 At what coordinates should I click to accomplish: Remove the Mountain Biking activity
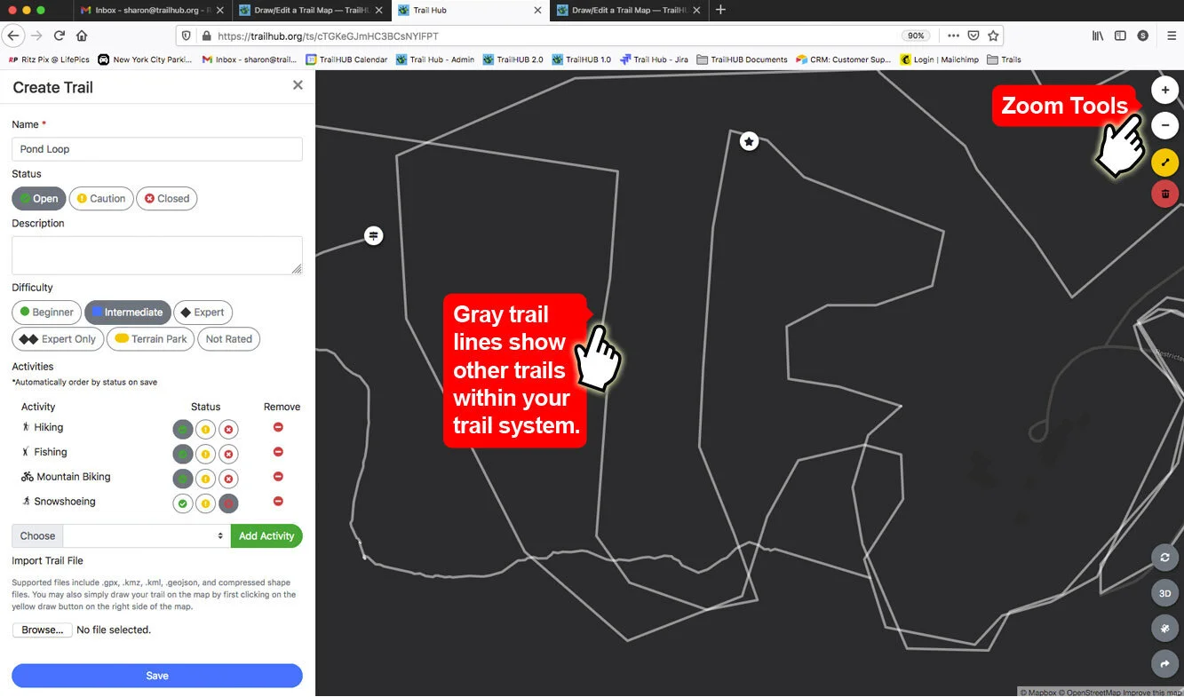pos(278,477)
